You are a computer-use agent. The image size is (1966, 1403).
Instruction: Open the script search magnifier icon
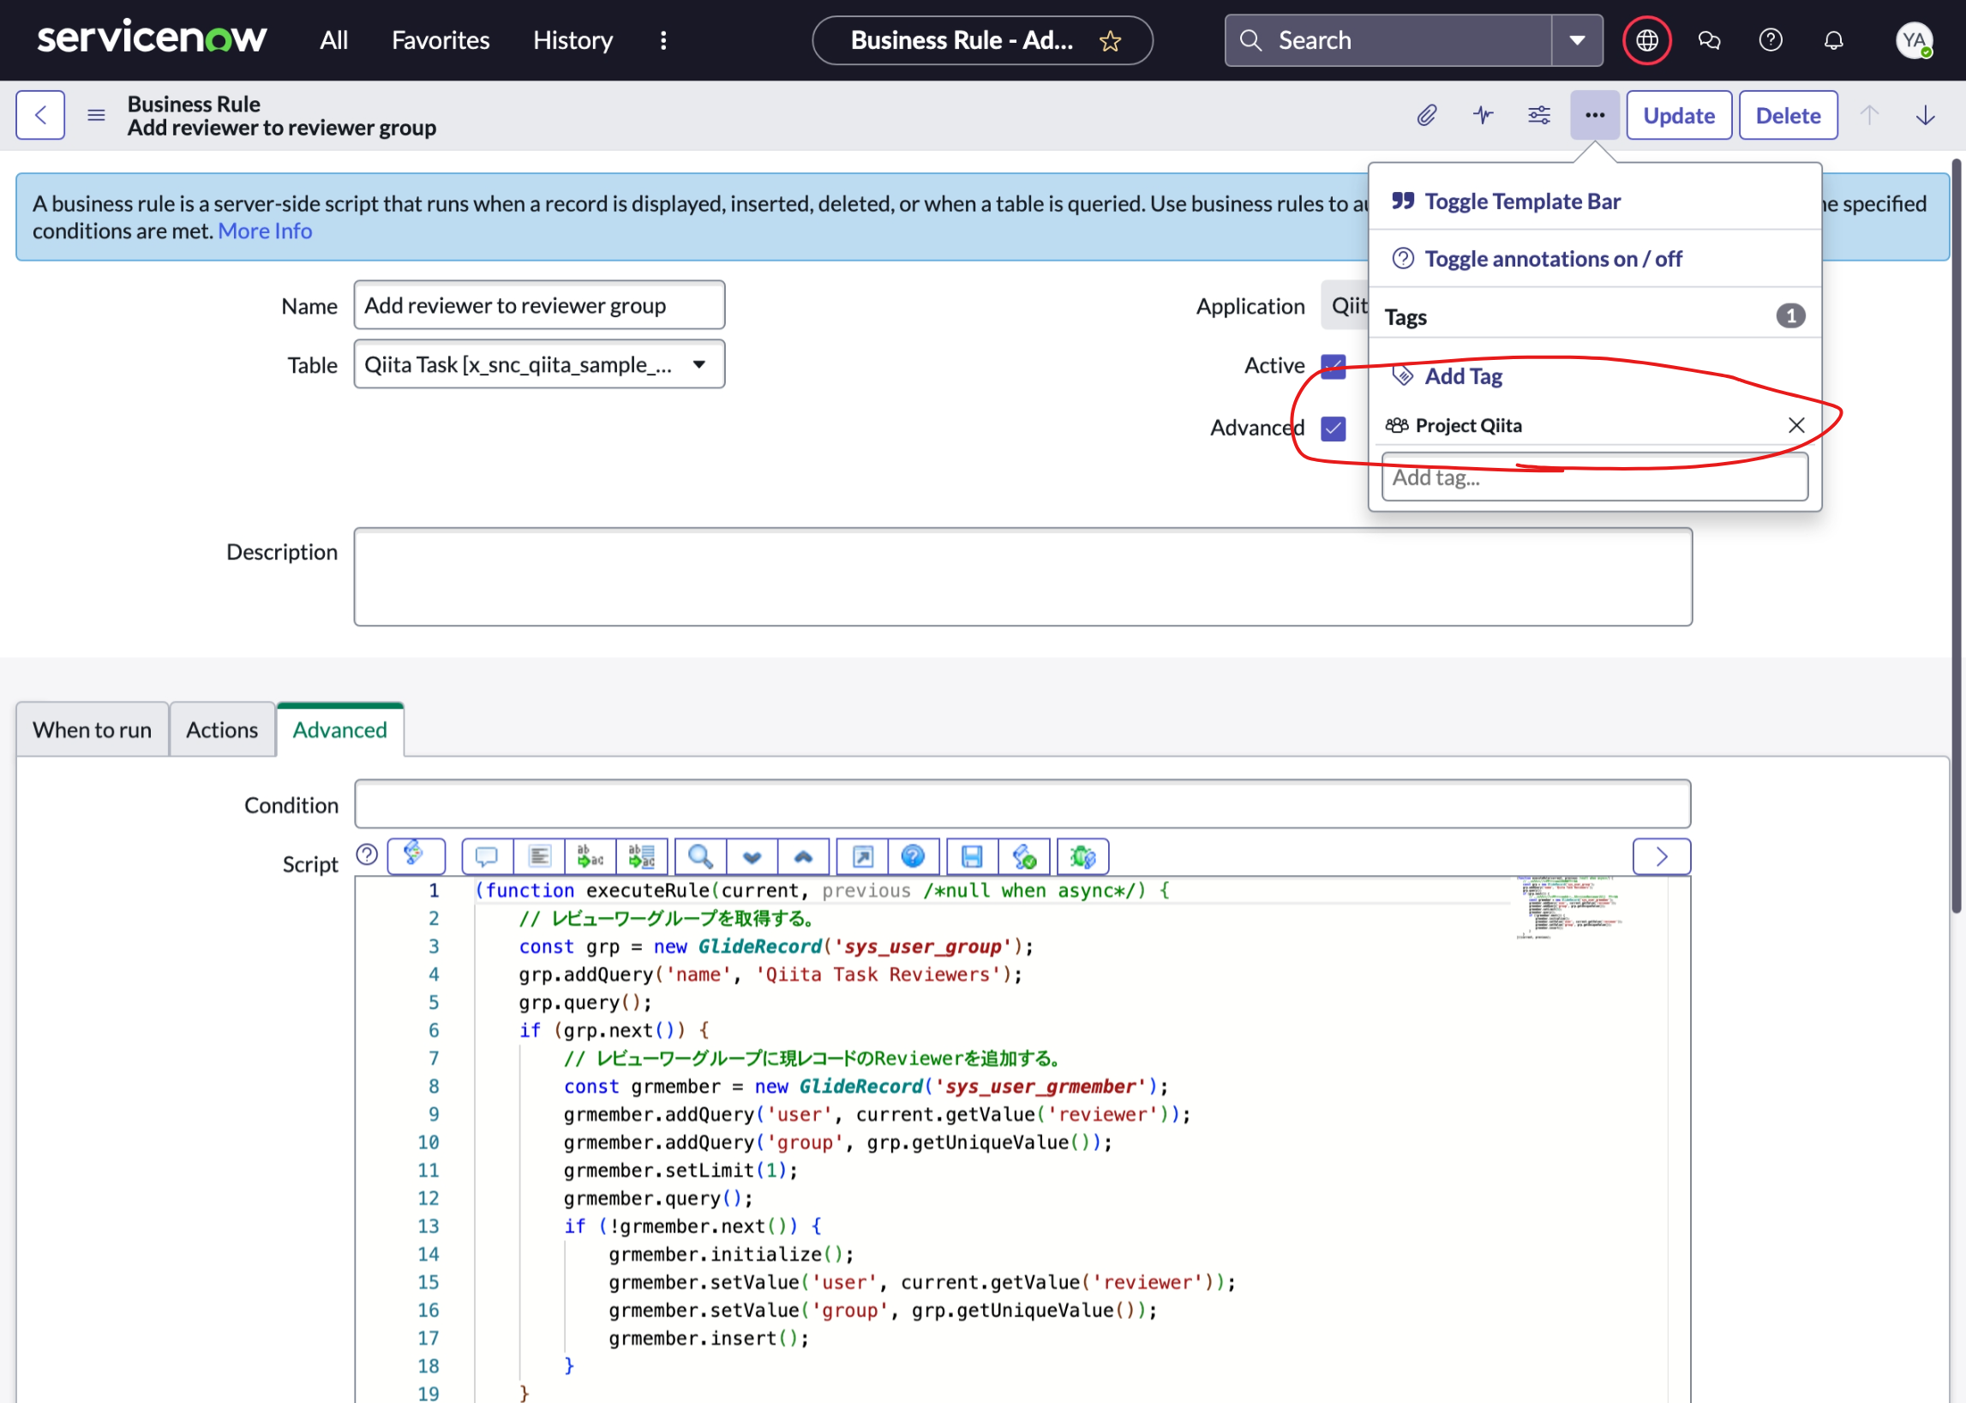tap(699, 856)
